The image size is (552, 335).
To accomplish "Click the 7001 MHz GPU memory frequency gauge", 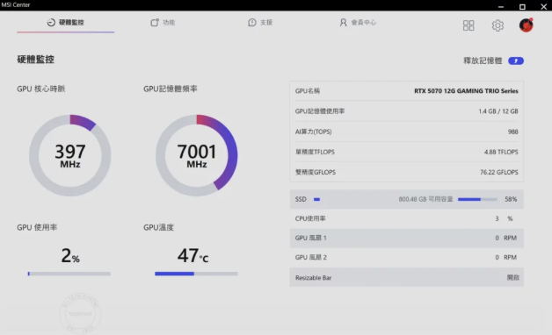I will coord(196,155).
